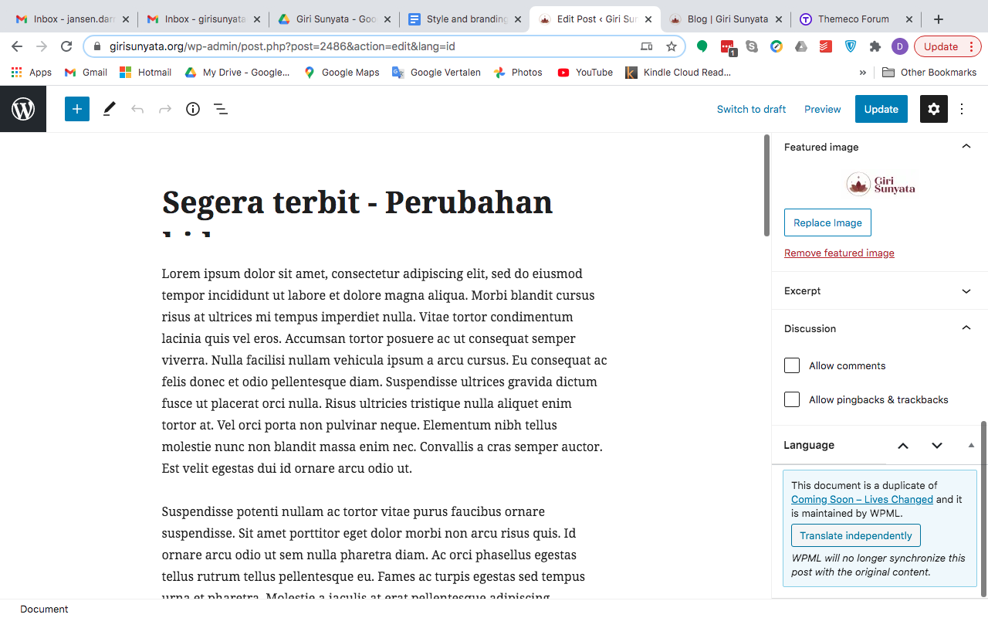The width and height of the screenshot is (988, 618).
Task: Enable Allow pingbacks & trackbacks checkbox
Action: coord(792,399)
